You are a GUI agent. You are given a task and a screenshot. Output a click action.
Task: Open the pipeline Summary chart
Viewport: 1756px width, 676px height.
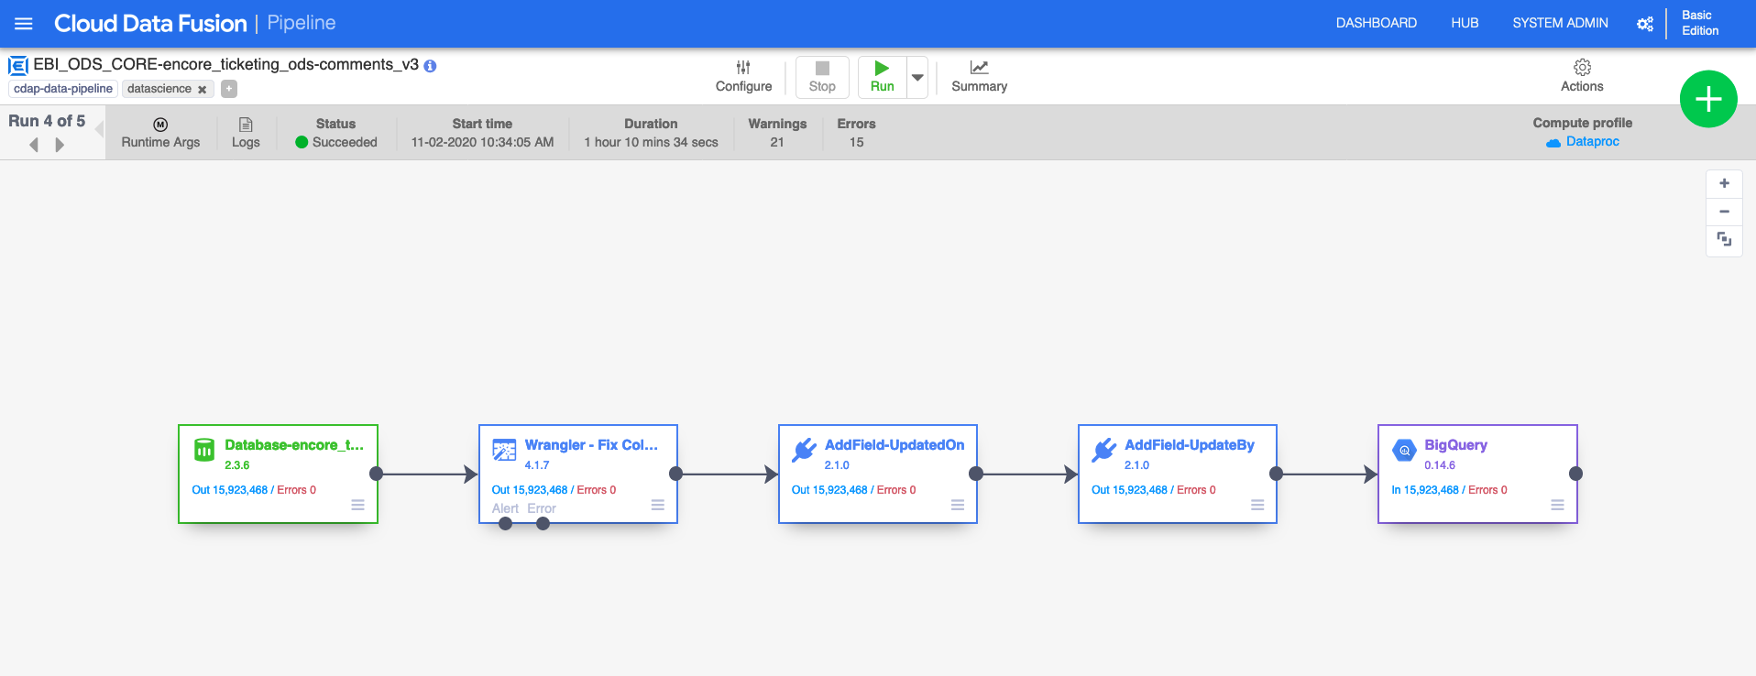pyautogui.click(x=979, y=77)
